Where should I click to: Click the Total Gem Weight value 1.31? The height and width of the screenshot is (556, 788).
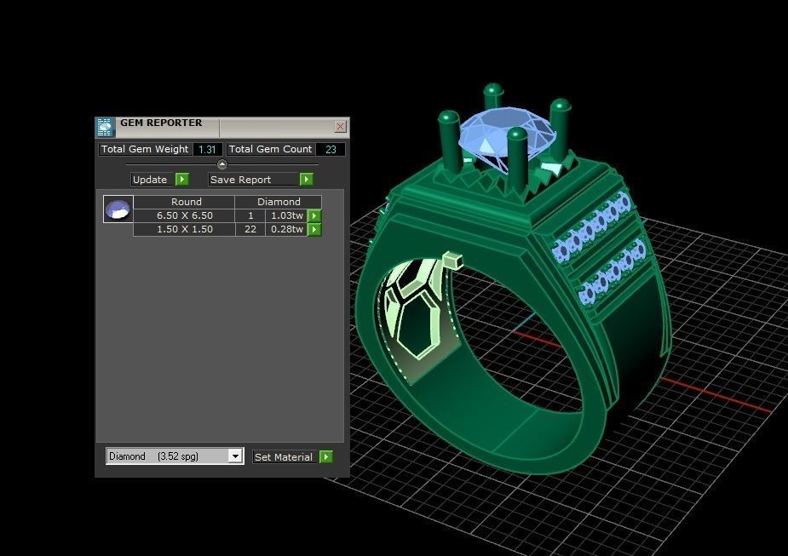click(207, 149)
